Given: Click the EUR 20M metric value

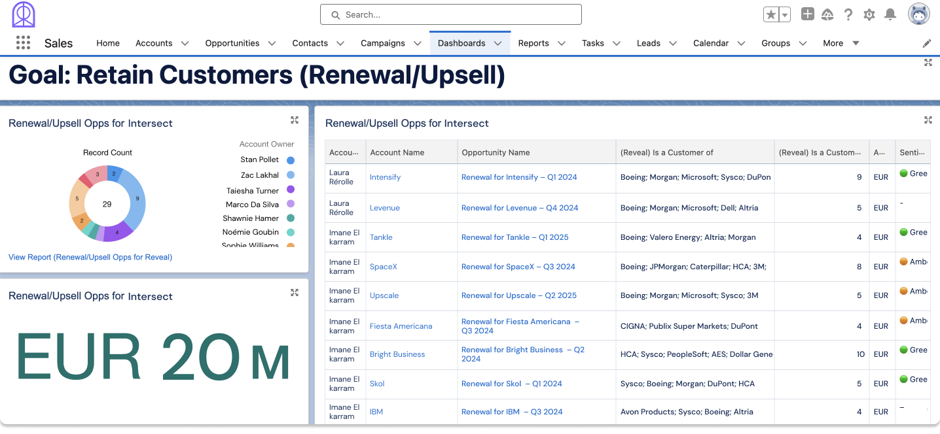Looking at the screenshot, I should click(x=153, y=358).
